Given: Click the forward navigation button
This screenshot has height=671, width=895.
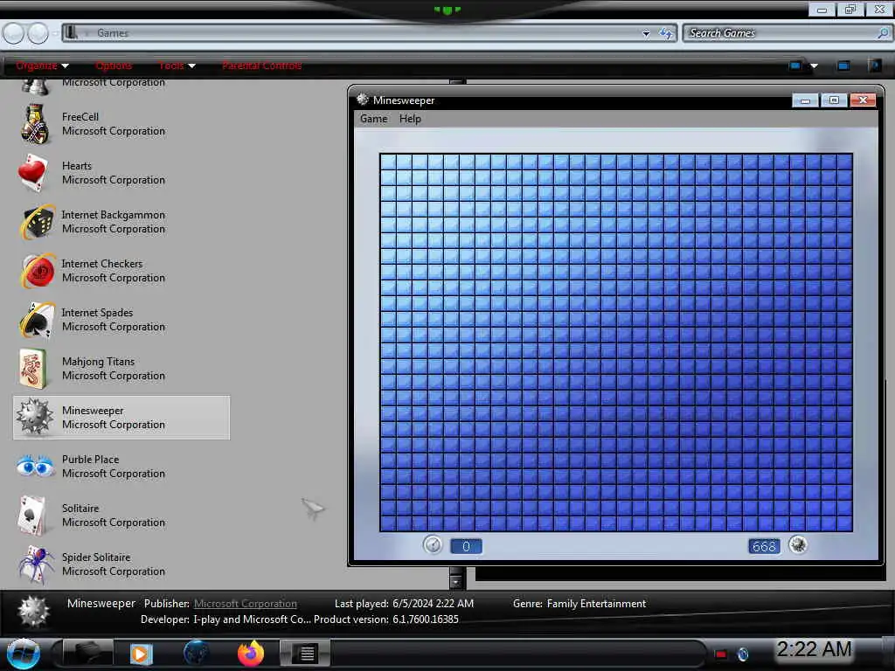Looking at the screenshot, I should pyautogui.click(x=38, y=33).
